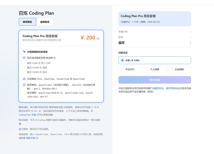The height and width of the screenshot is (154, 214).
Task: Click the star icon beside 大规模编码任务用量
Action: pos(24,52)
